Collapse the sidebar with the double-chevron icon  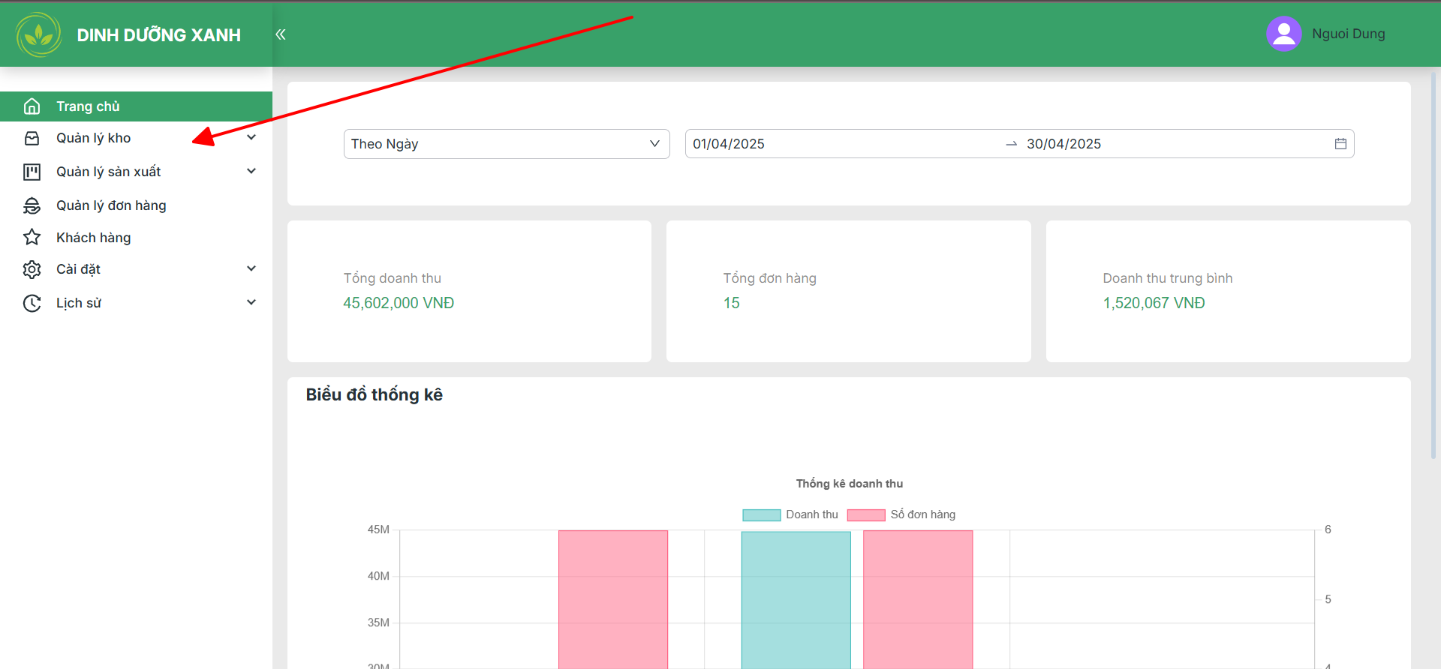point(281,34)
